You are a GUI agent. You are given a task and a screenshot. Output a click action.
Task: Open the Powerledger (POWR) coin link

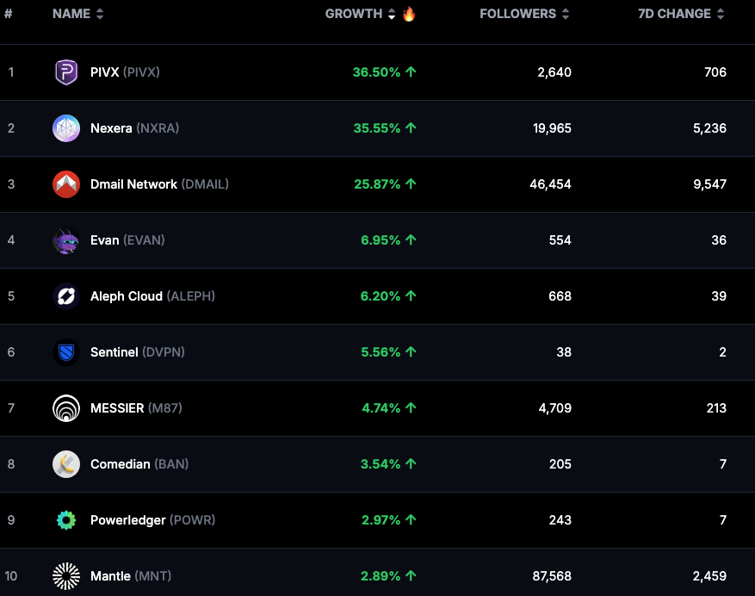[152, 520]
